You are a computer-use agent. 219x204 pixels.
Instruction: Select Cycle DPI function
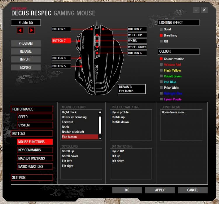(131, 151)
